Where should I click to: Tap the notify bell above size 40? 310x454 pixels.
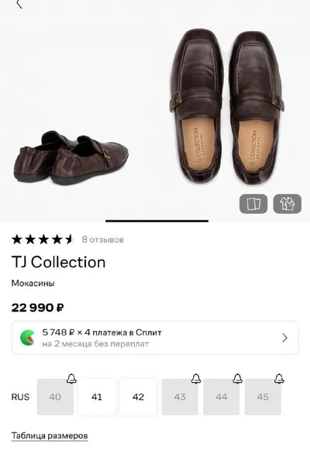tap(71, 378)
